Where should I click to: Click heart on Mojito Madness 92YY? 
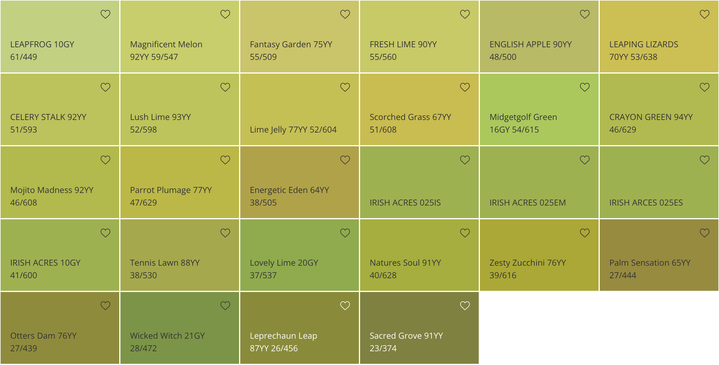click(105, 160)
